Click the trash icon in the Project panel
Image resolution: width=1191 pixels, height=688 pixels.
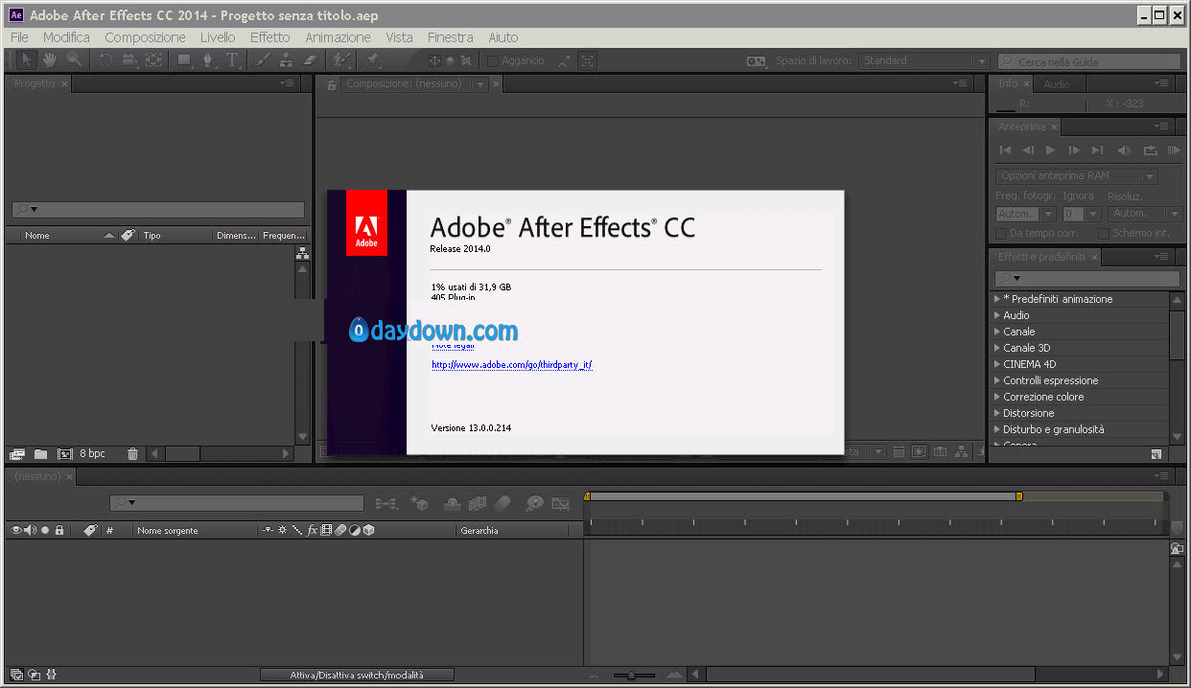(x=132, y=453)
